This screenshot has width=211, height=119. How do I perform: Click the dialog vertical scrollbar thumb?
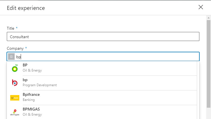click(x=208, y=64)
